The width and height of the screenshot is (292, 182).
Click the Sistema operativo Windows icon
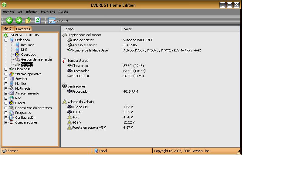pyautogui.click(x=12, y=74)
